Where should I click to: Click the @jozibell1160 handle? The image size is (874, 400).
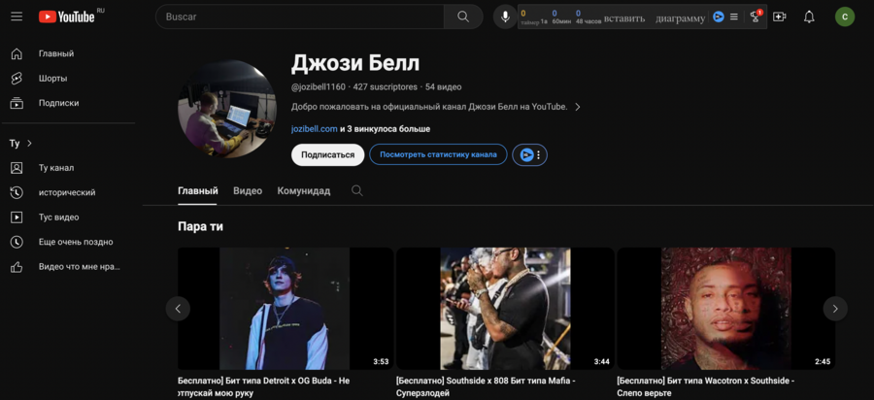point(319,87)
